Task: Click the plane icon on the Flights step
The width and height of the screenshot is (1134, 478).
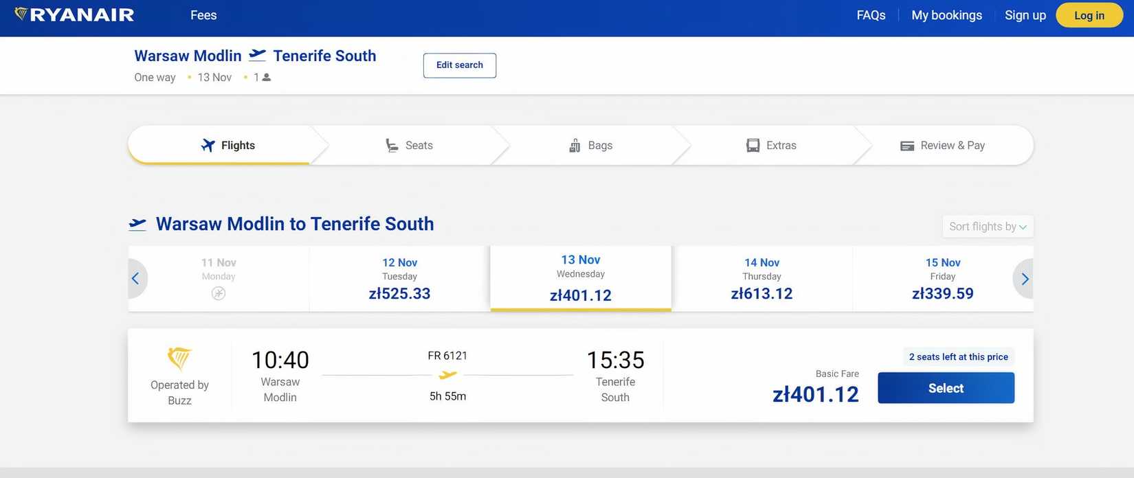Action: (x=207, y=145)
